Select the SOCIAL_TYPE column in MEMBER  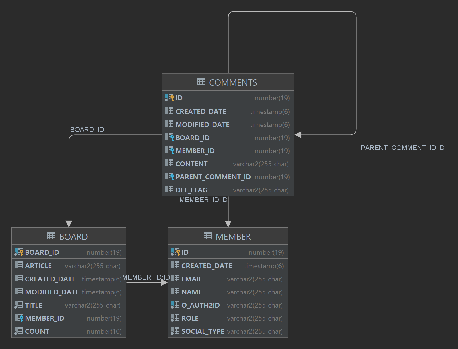(228, 331)
